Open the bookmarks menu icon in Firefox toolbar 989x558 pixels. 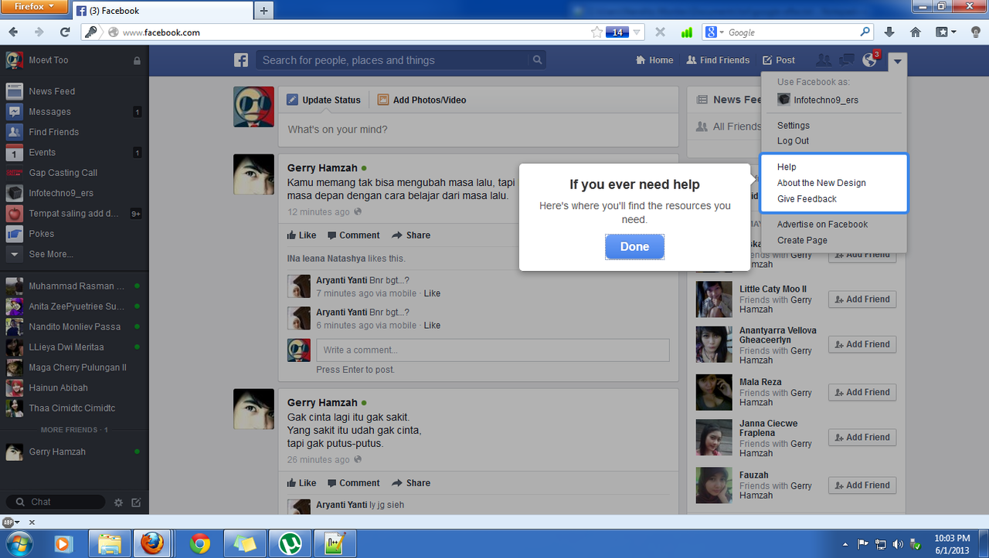[x=946, y=32]
